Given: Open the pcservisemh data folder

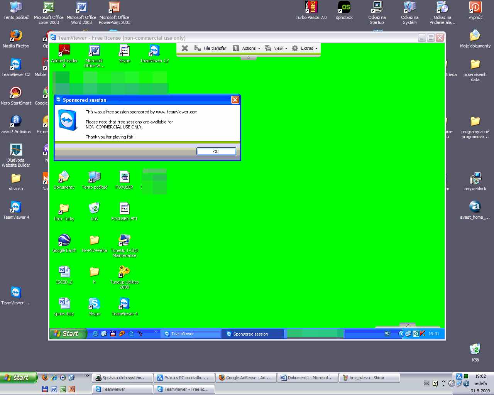Looking at the screenshot, I should (475, 70).
